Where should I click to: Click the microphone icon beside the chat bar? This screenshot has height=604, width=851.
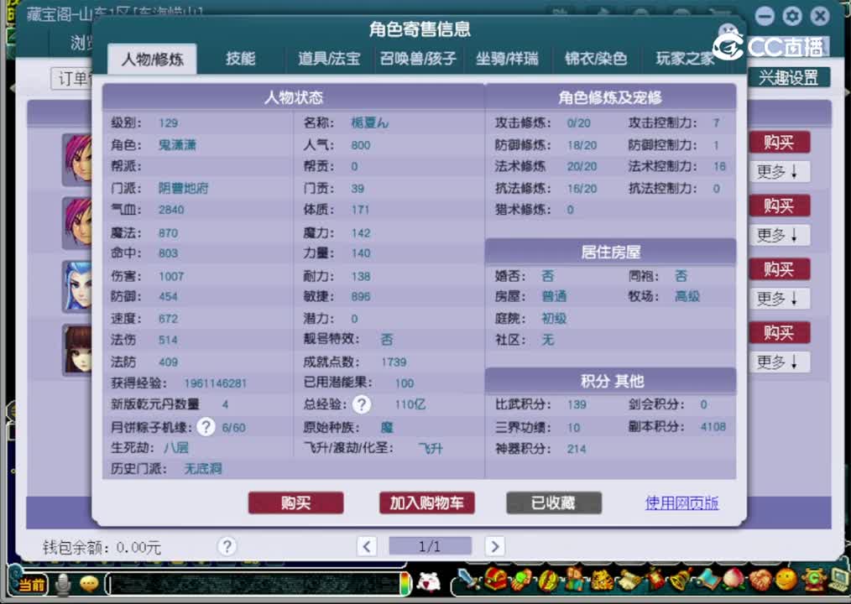[x=64, y=584]
